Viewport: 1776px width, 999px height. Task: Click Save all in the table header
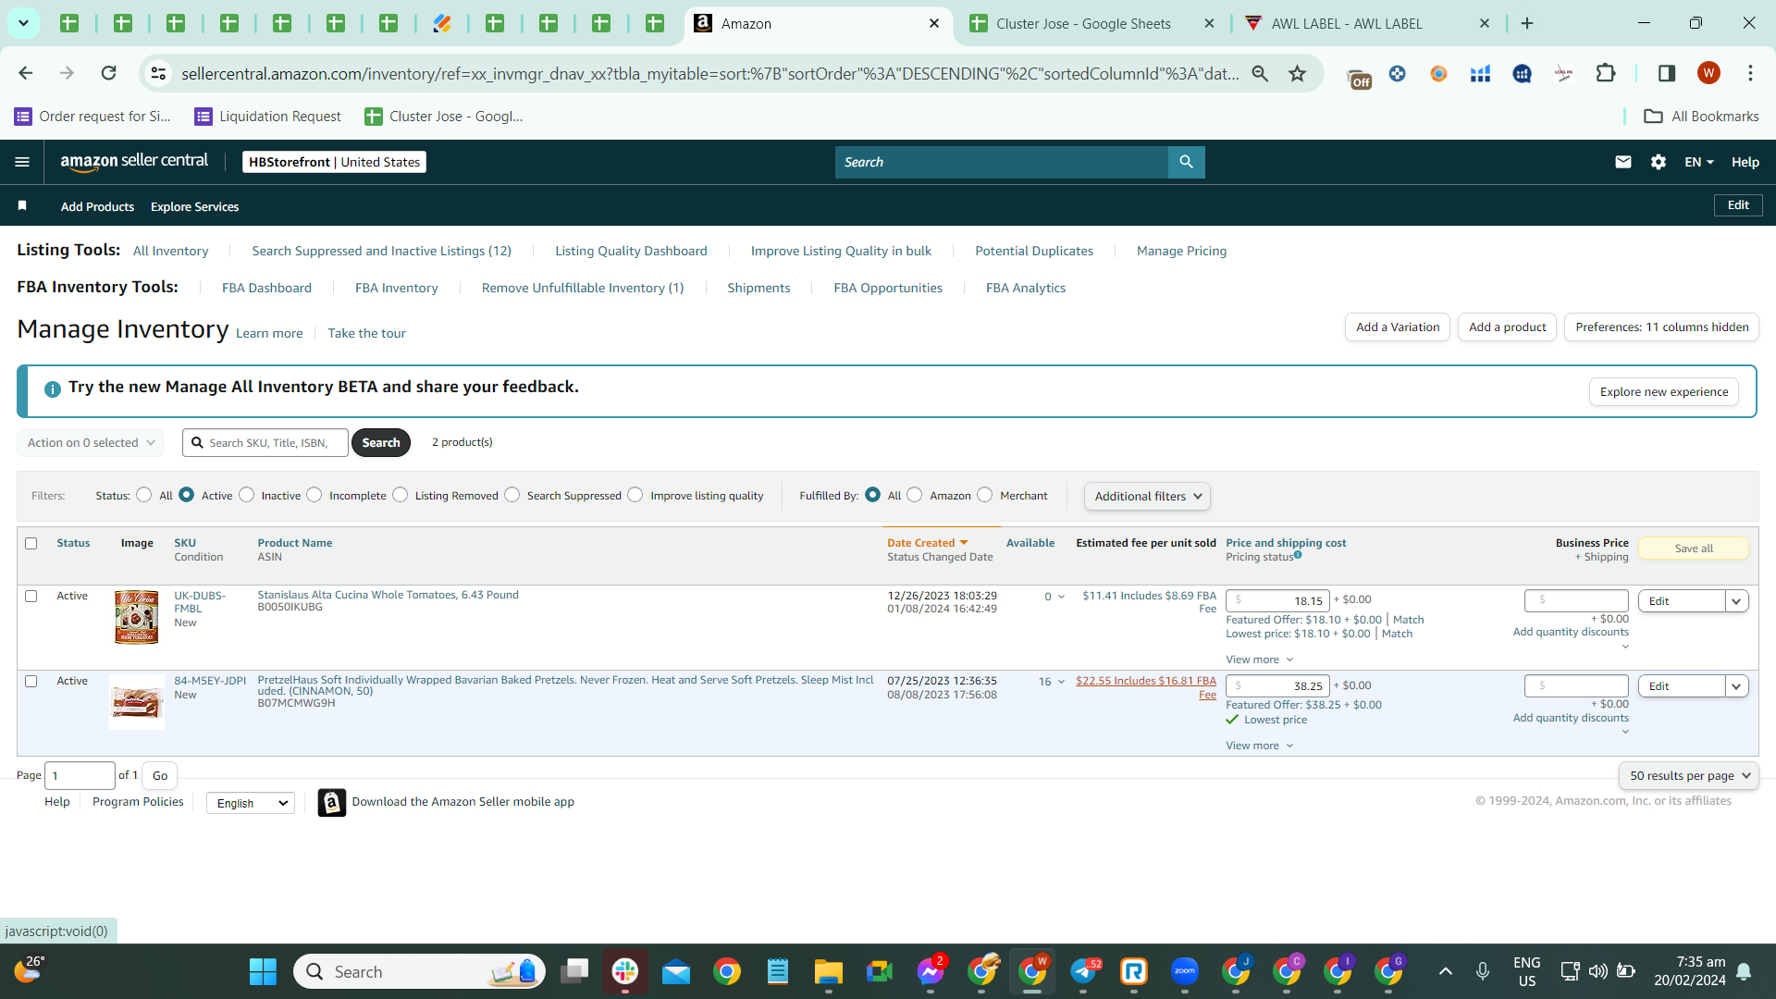click(x=1693, y=549)
